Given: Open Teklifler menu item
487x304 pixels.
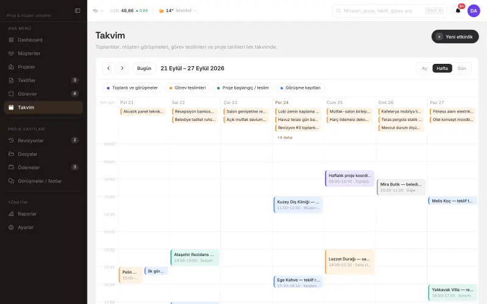Looking at the screenshot, I should click(x=43, y=80).
